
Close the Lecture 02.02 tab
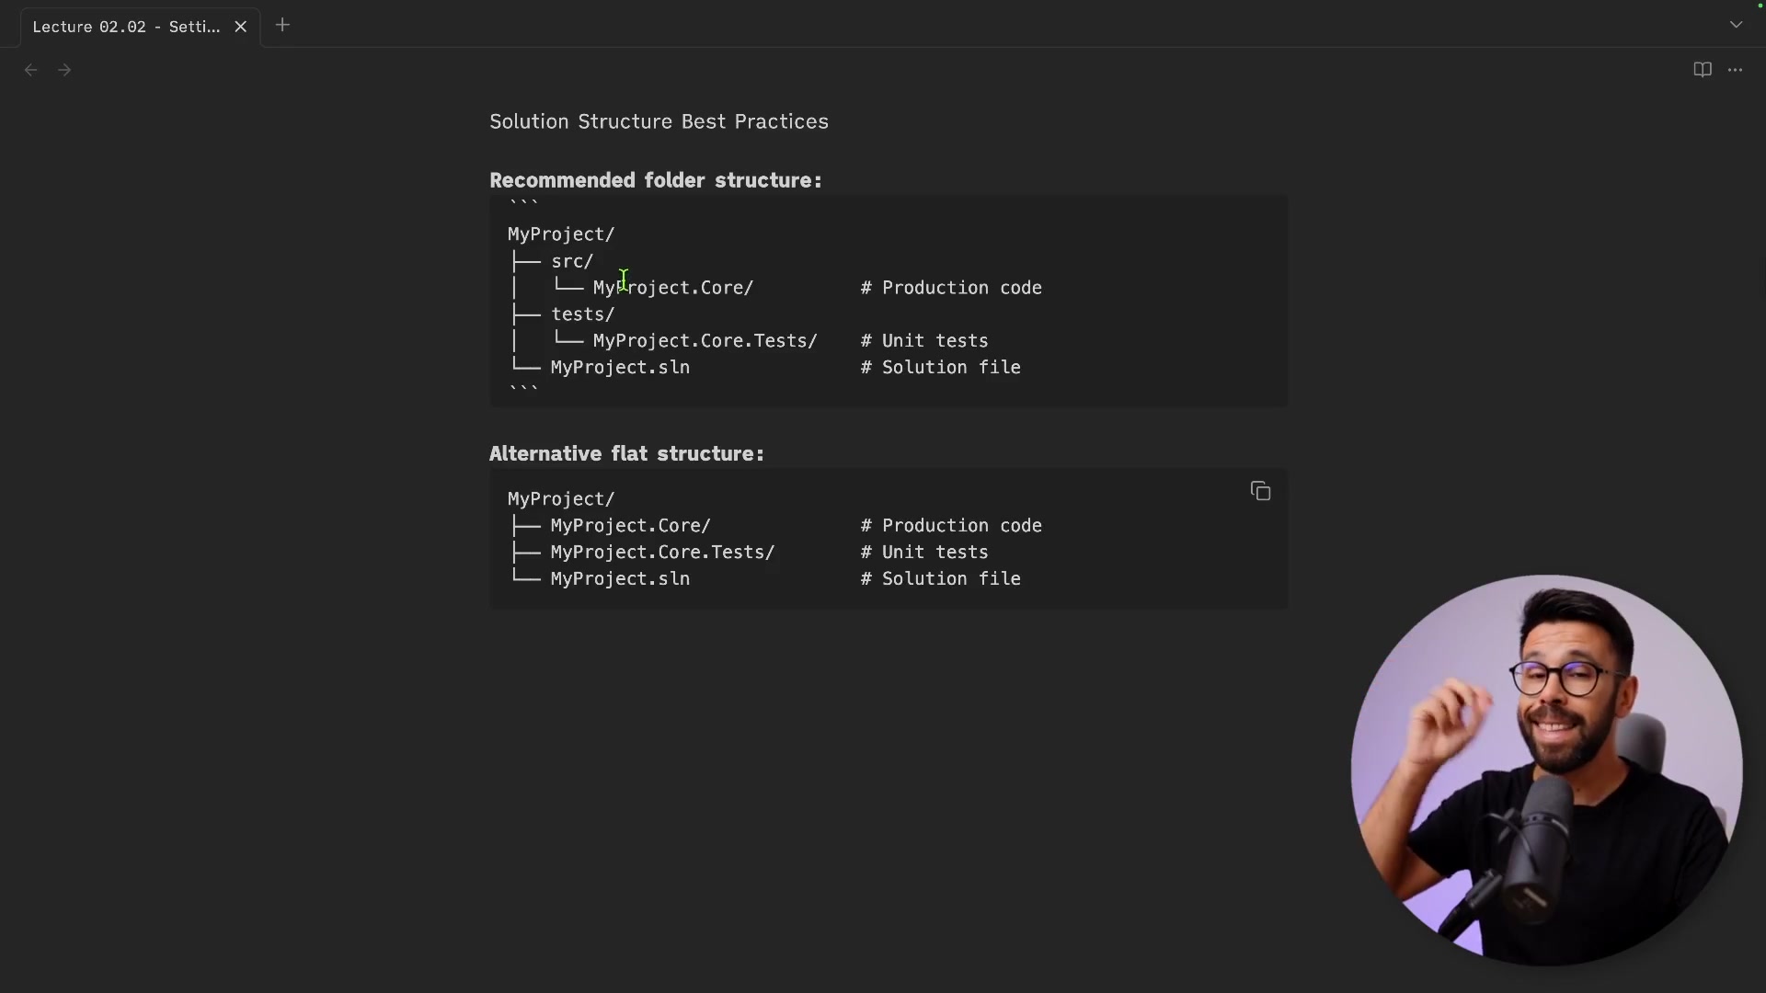click(241, 26)
